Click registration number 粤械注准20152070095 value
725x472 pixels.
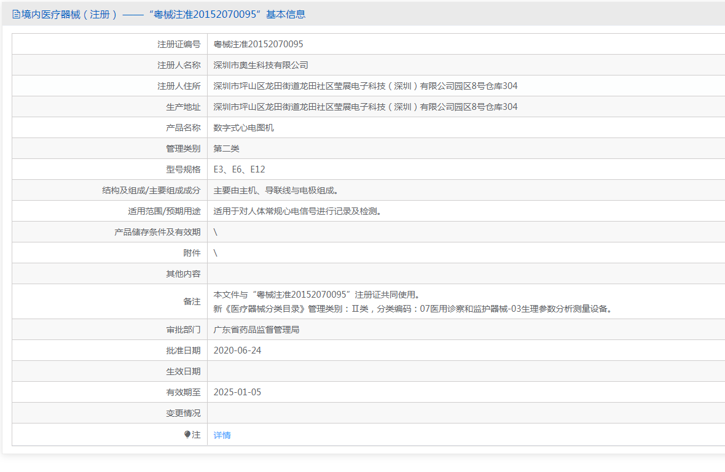[x=259, y=44]
